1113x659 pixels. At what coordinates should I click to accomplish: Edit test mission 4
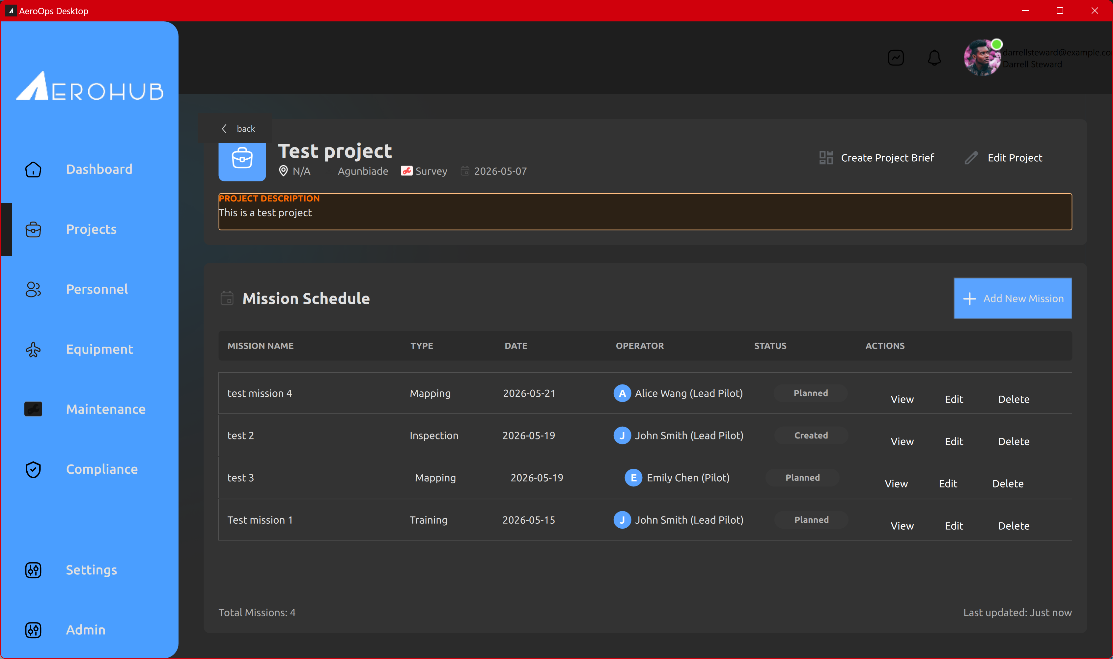coord(954,399)
